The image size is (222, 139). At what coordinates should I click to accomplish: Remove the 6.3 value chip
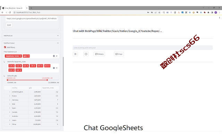click(49, 66)
